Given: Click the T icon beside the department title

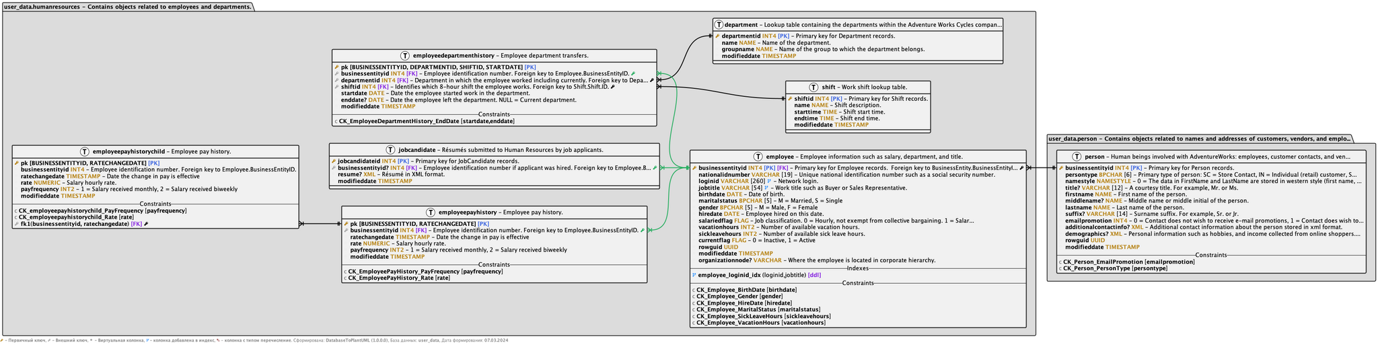Looking at the screenshot, I should tap(719, 24).
